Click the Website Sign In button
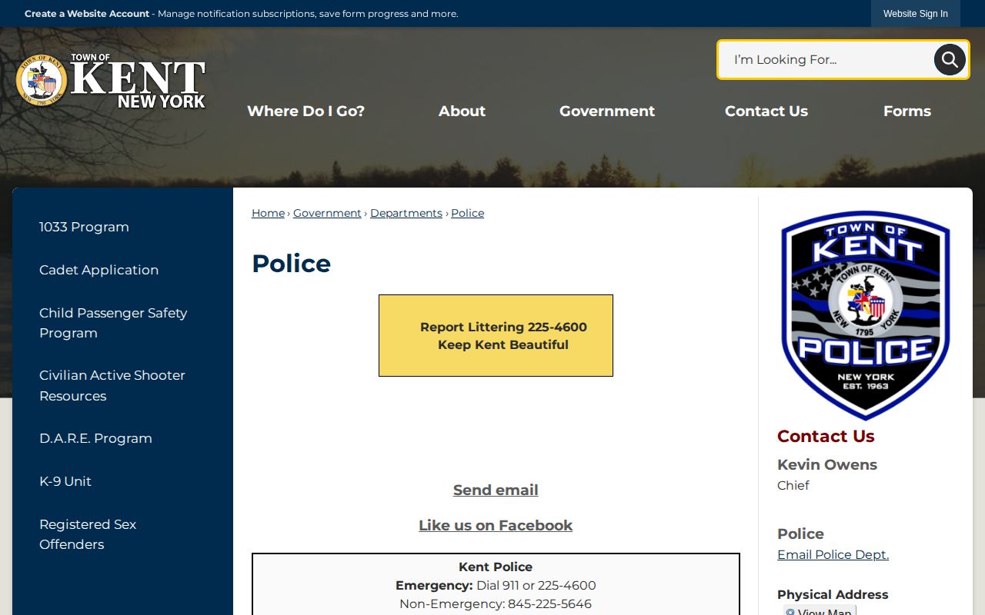The width and height of the screenshot is (985, 615). coord(916,14)
